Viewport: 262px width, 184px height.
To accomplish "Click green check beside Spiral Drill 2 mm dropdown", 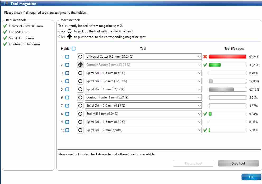I will (205, 130).
